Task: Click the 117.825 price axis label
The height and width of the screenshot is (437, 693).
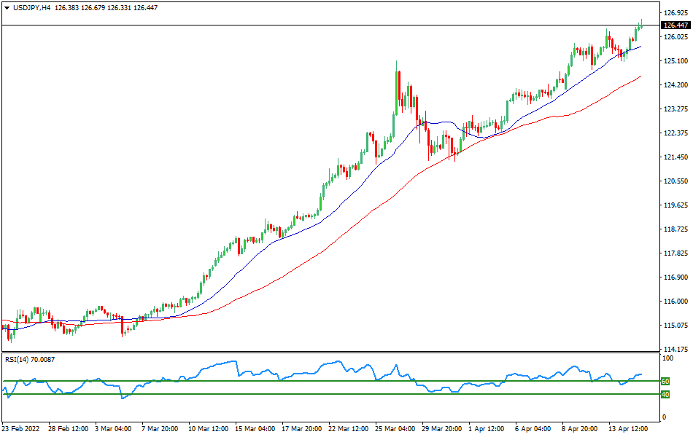Action: [676, 253]
